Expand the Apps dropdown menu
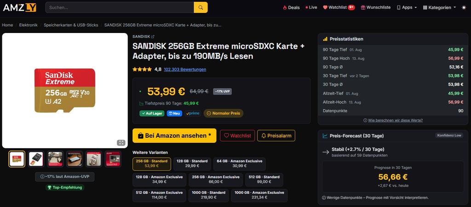 tap(407, 7)
